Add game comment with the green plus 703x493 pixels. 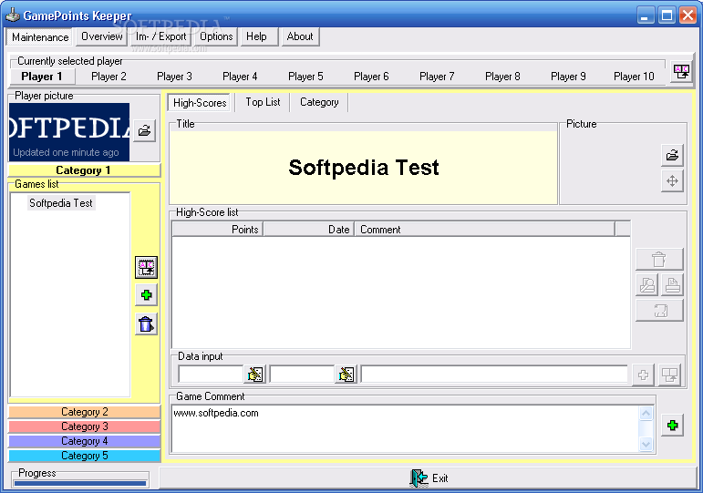click(673, 426)
